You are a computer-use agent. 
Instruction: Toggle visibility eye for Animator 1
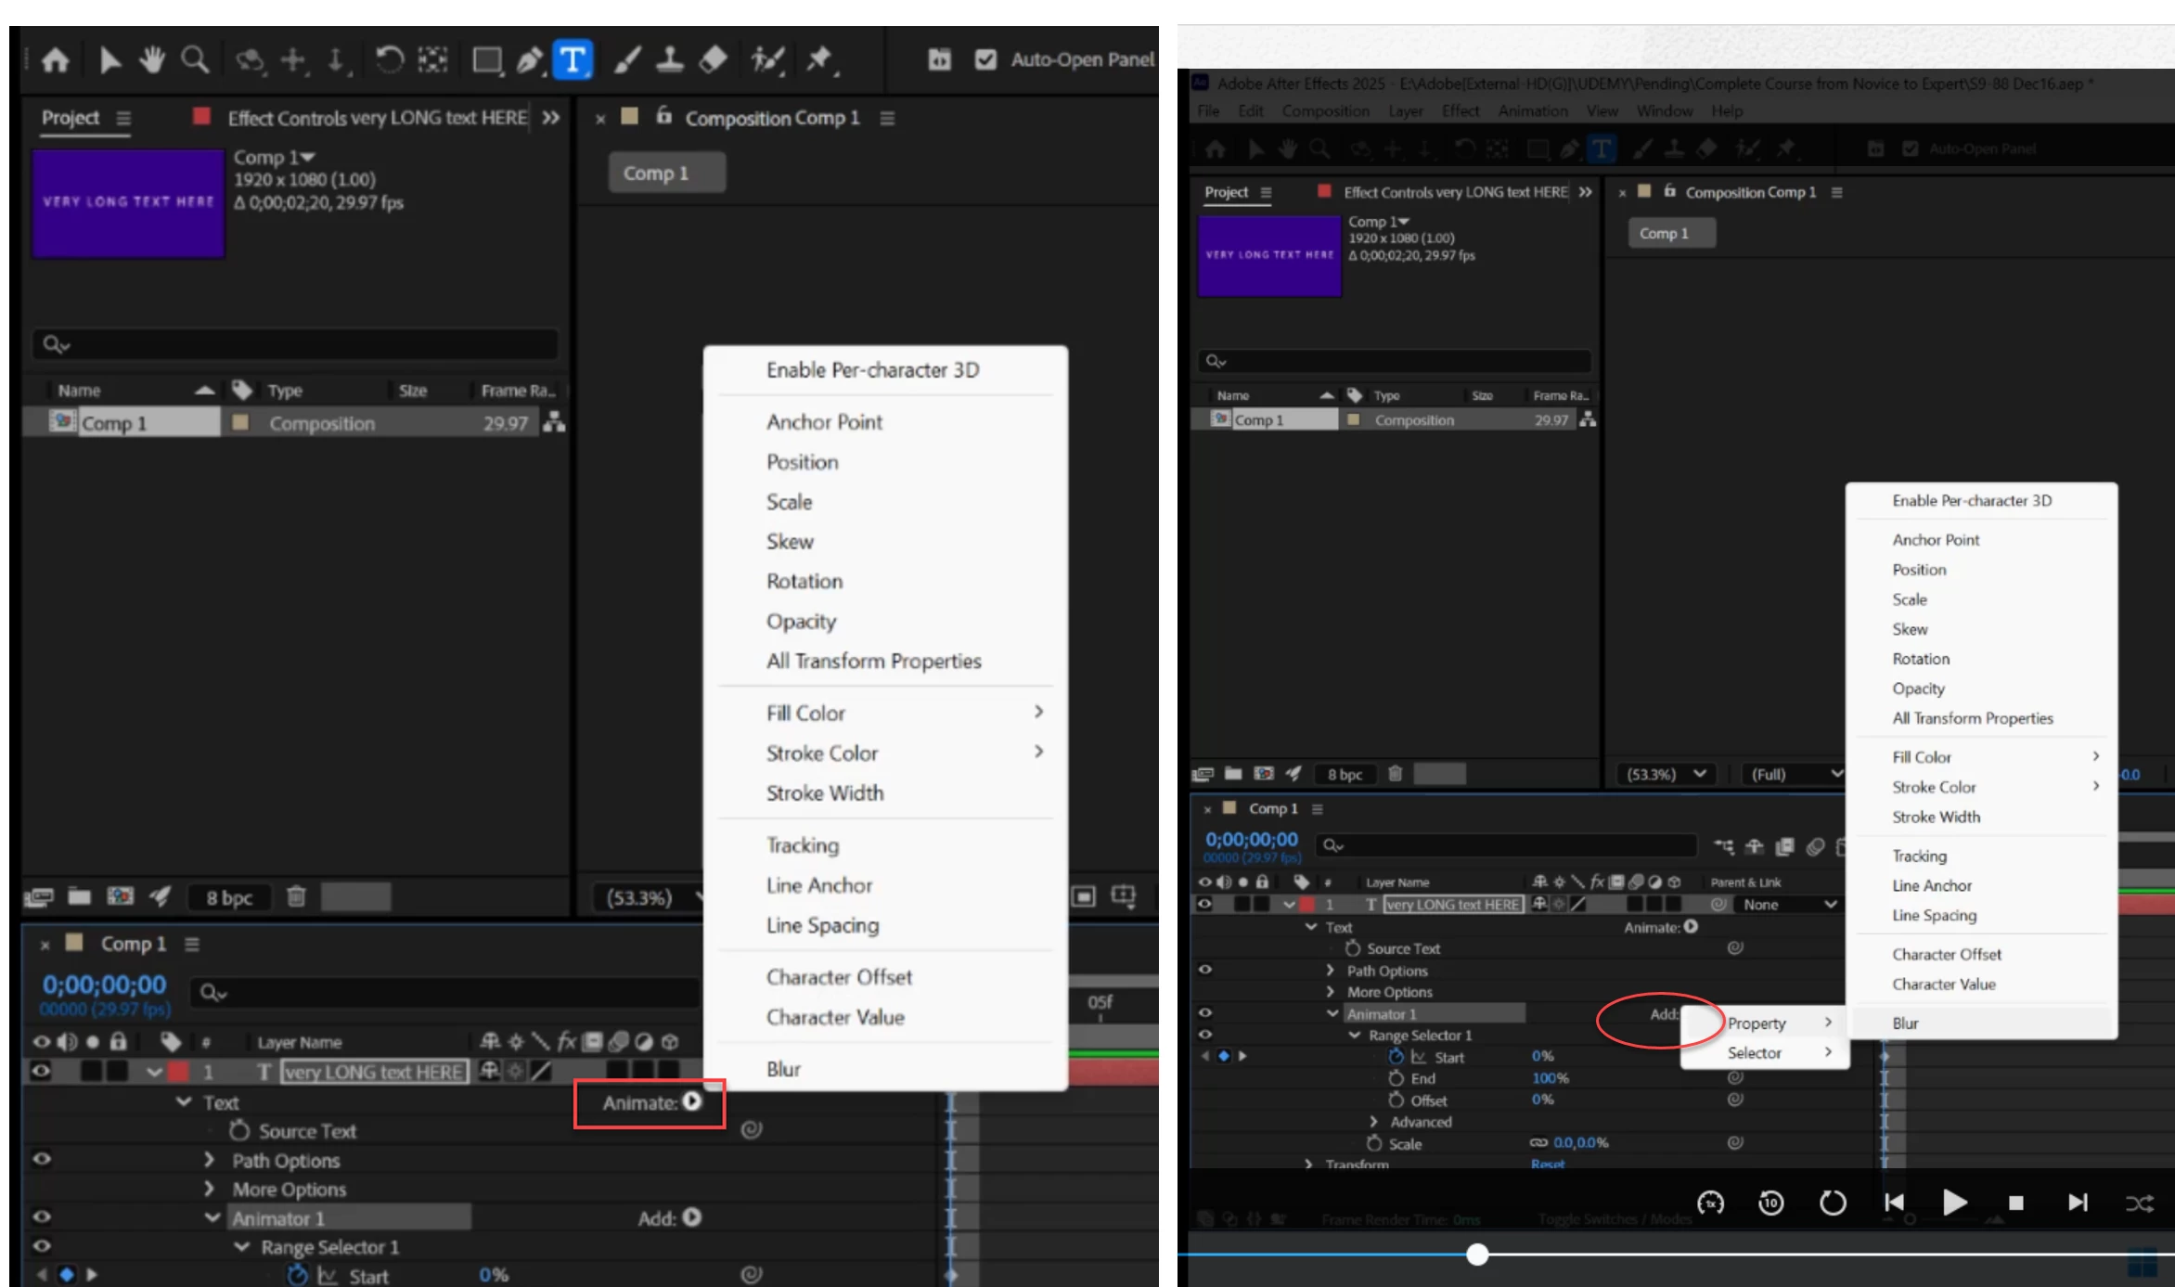click(41, 1216)
